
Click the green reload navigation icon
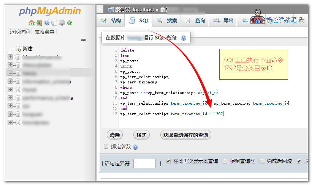[70, 23]
